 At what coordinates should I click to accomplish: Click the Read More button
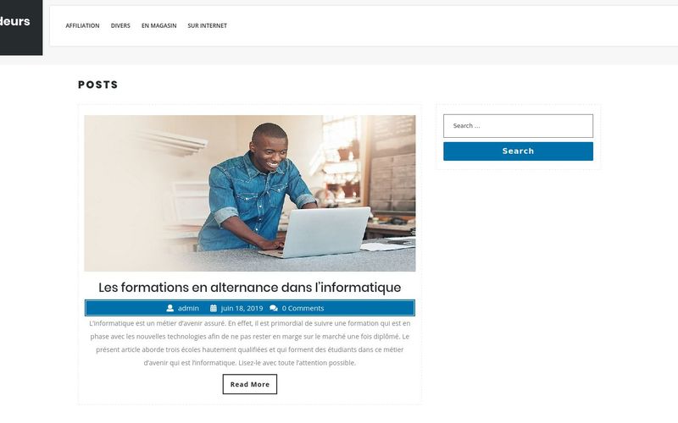pos(249,384)
